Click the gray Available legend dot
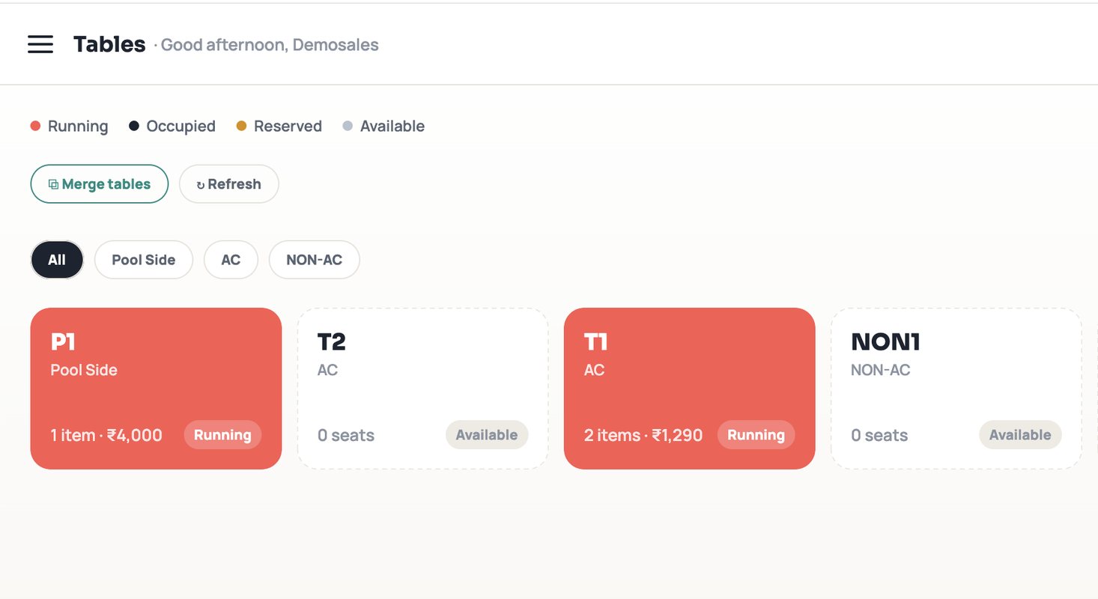 [x=348, y=126]
